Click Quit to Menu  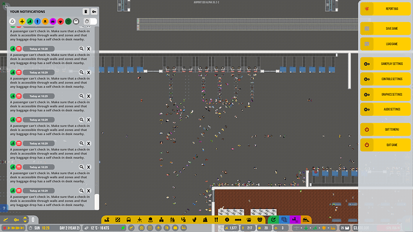click(x=385, y=129)
